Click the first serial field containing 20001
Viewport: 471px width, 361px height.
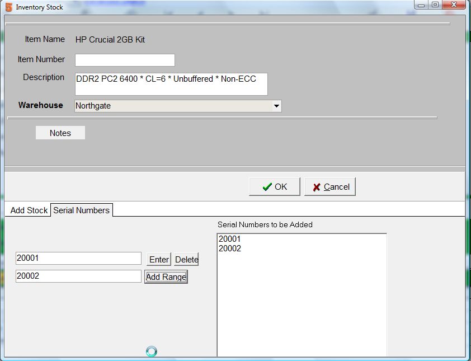(78, 258)
